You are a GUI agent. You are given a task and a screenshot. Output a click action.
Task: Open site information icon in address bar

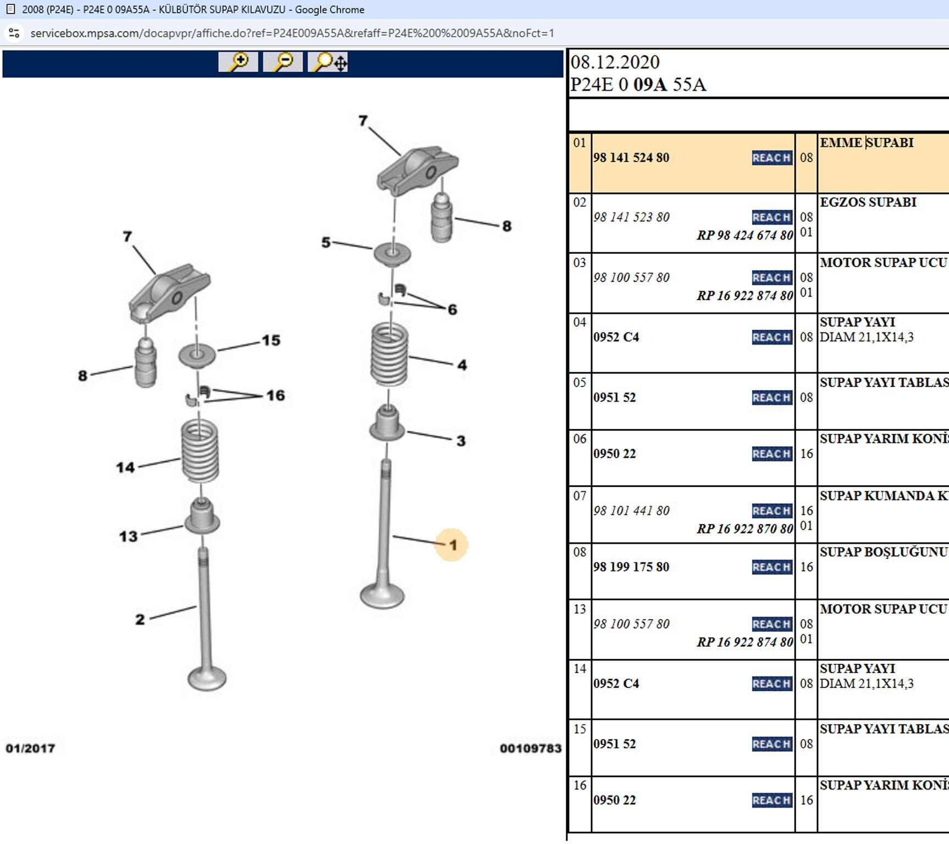(x=14, y=33)
